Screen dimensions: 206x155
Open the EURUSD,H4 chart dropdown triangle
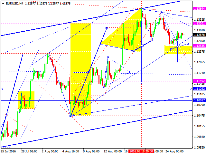(x=3, y=4)
